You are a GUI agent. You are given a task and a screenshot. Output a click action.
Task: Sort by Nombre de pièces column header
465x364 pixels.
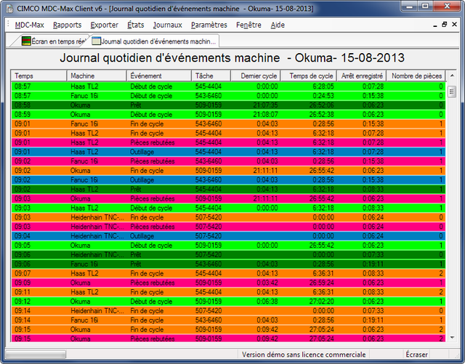416,76
